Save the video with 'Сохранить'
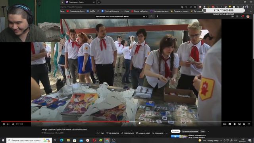 point(158,133)
